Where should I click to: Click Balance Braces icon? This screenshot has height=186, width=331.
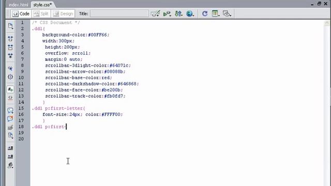point(10,77)
